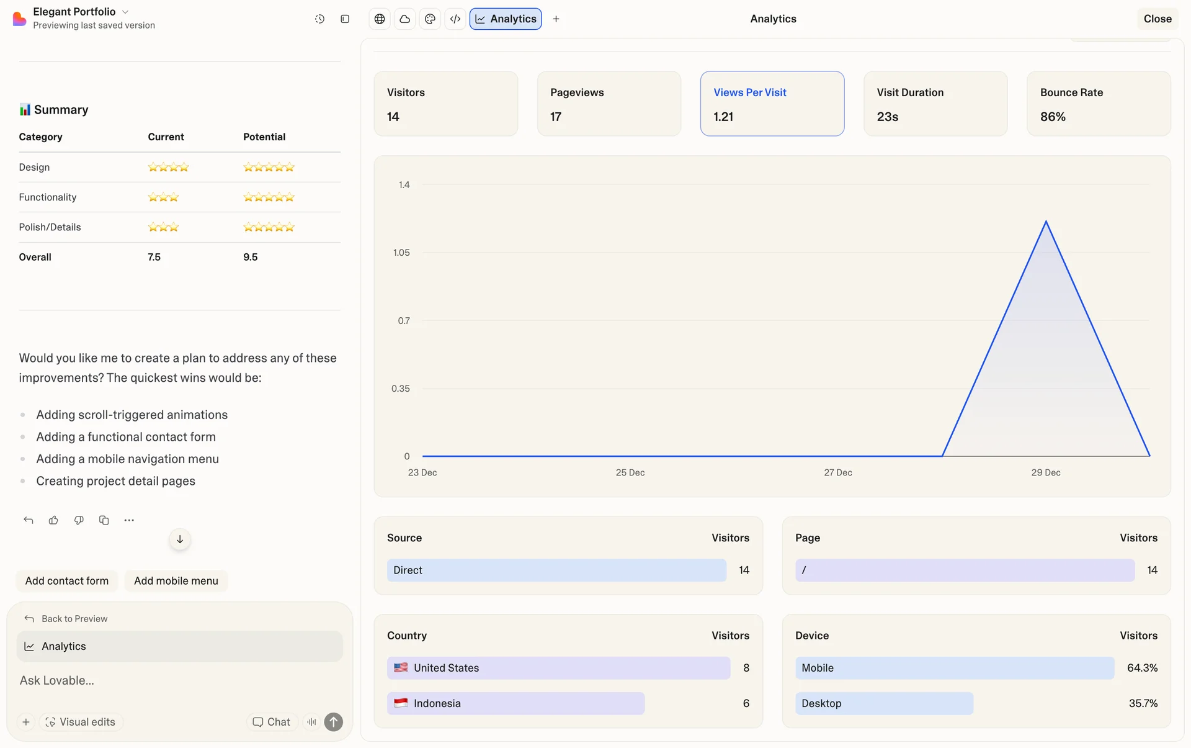Open the globe preview icon
1191x748 pixels.
(380, 19)
